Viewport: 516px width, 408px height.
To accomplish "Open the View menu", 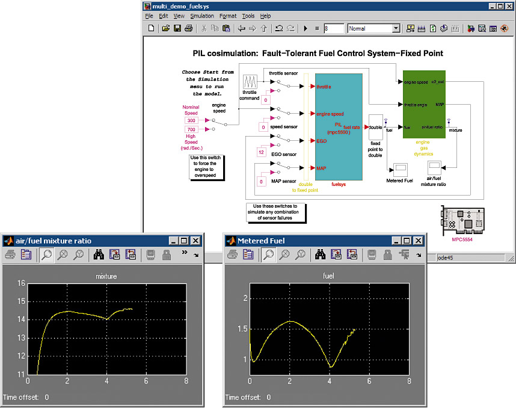I will click(x=179, y=16).
